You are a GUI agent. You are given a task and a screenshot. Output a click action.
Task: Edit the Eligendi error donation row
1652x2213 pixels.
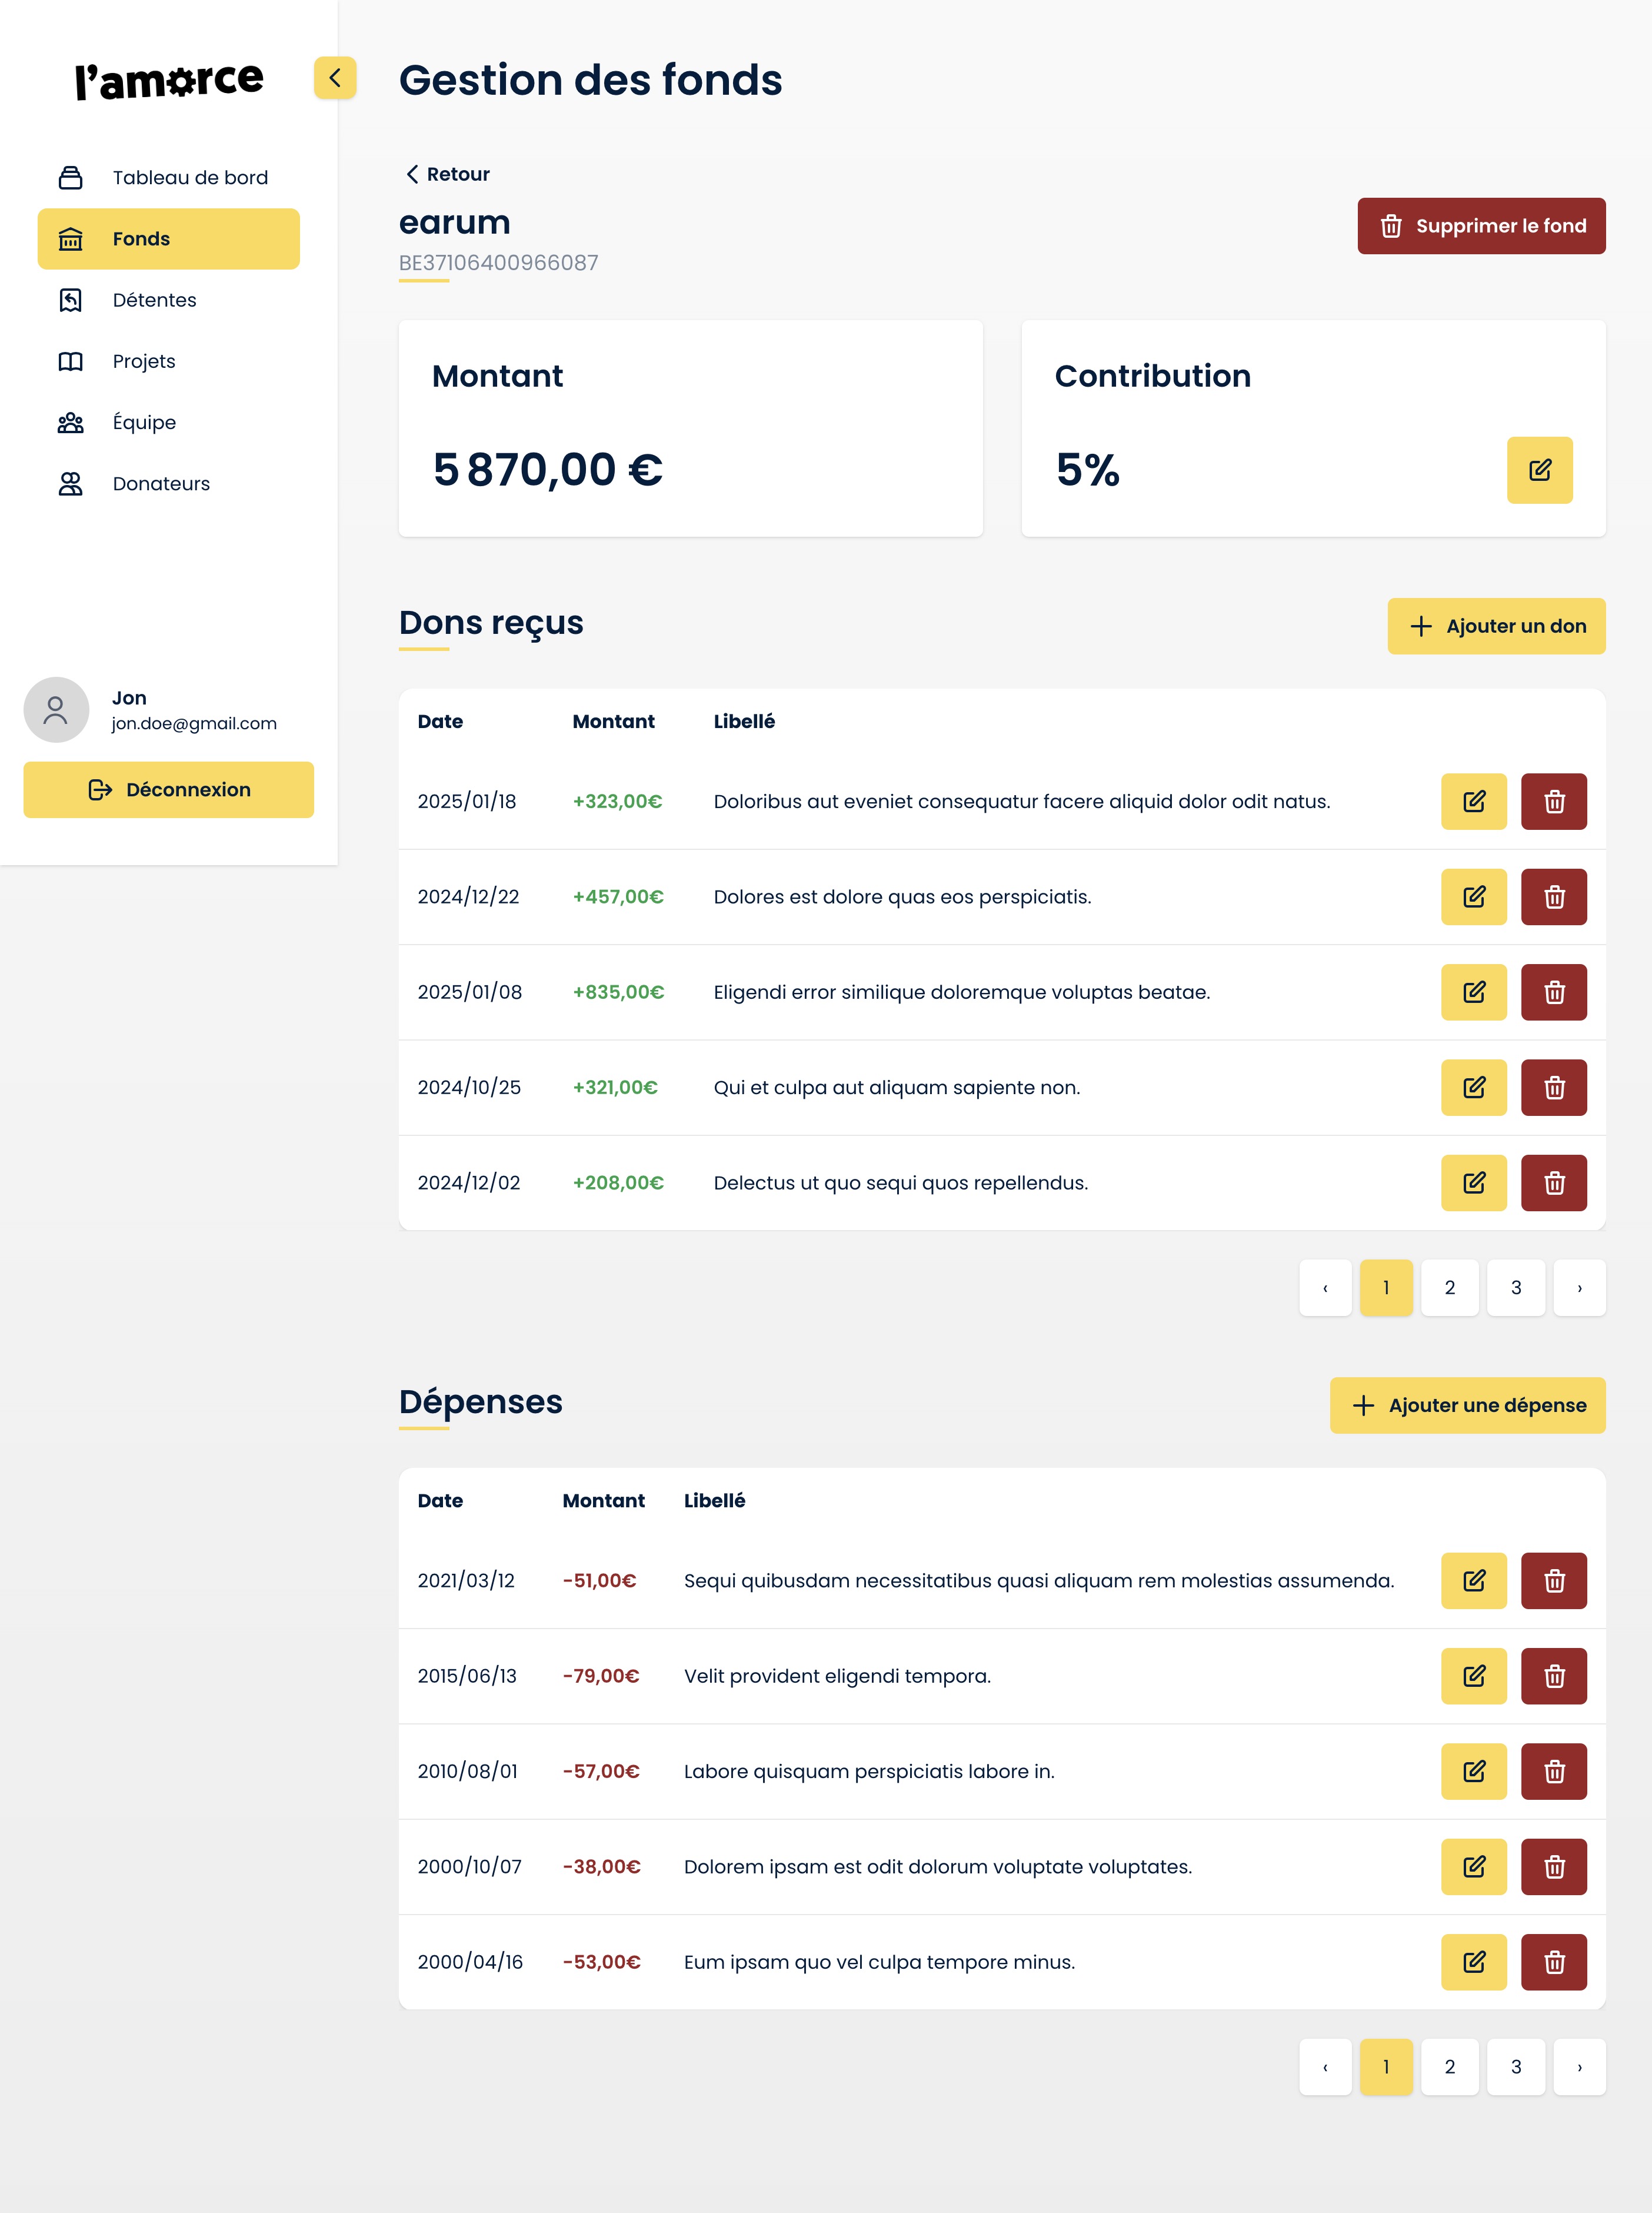pyautogui.click(x=1473, y=992)
